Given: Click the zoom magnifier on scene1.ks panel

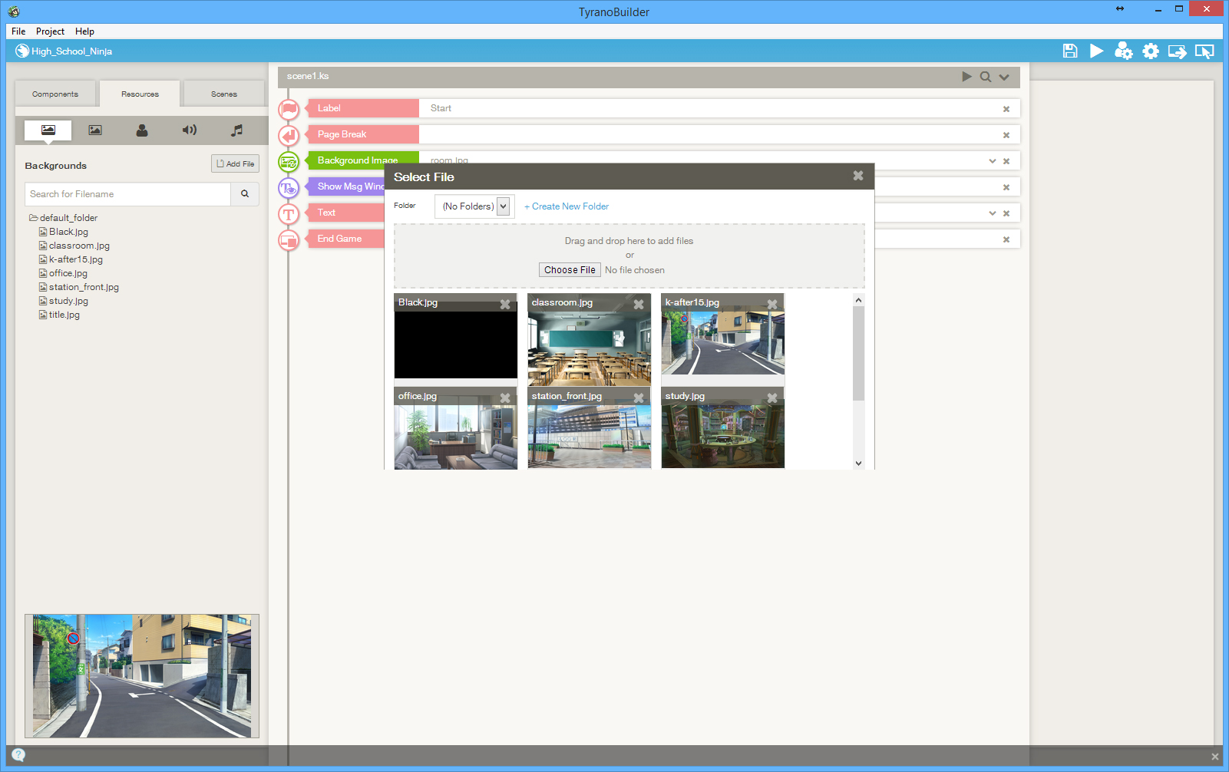Looking at the screenshot, I should coord(986,77).
